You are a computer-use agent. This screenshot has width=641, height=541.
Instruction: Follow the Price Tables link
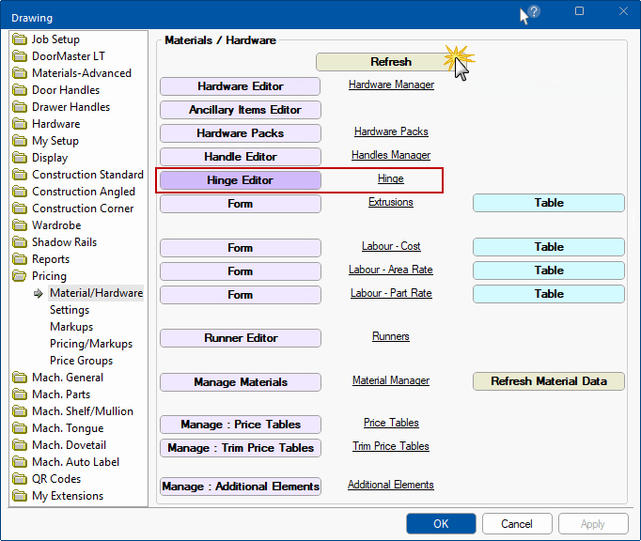tap(391, 423)
